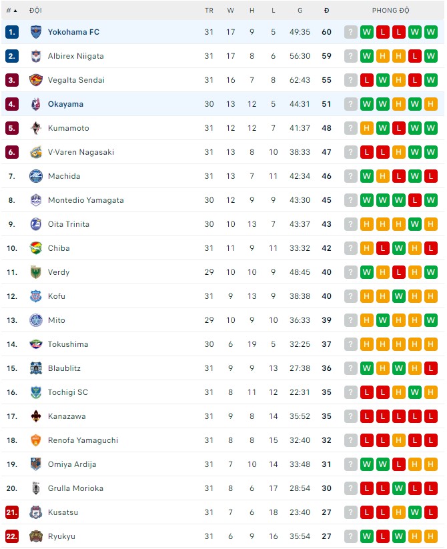This screenshot has height=549, width=447.
Task: Click the Ryukyu team logo
Action: [36, 536]
